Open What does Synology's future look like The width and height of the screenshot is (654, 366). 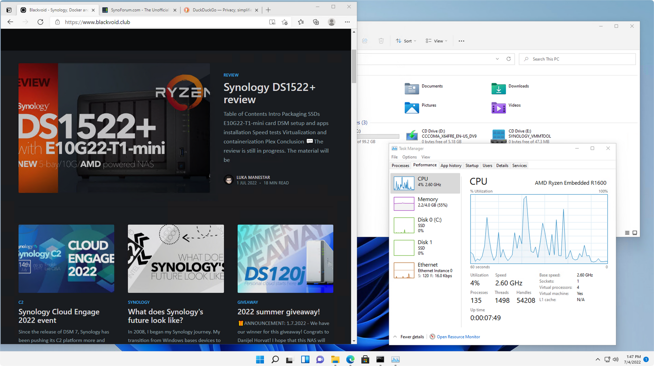165,316
